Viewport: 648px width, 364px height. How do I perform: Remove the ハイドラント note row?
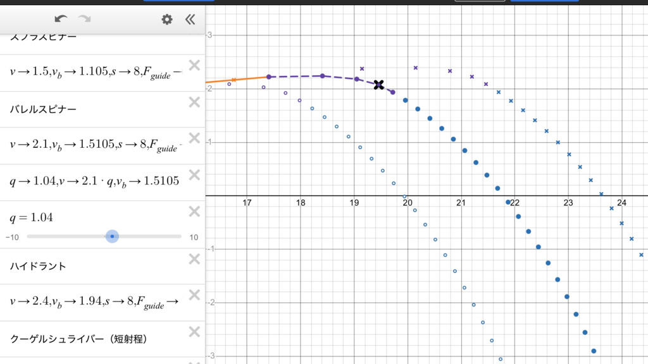tap(194, 259)
